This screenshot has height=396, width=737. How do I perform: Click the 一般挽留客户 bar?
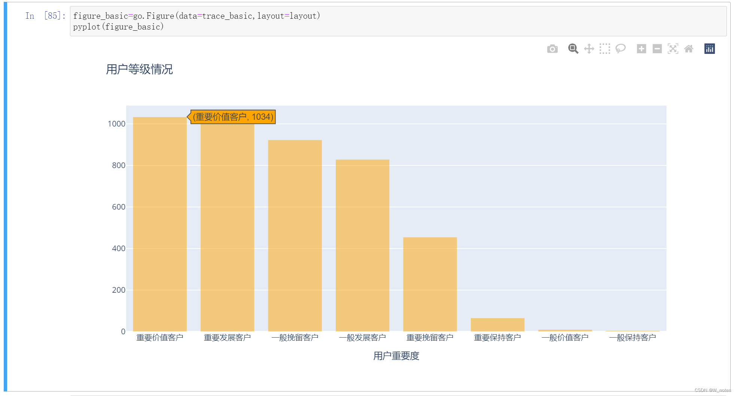tap(295, 236)
